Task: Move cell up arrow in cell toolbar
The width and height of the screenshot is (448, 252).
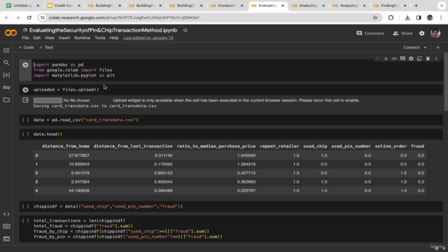Action: [377, 59]
